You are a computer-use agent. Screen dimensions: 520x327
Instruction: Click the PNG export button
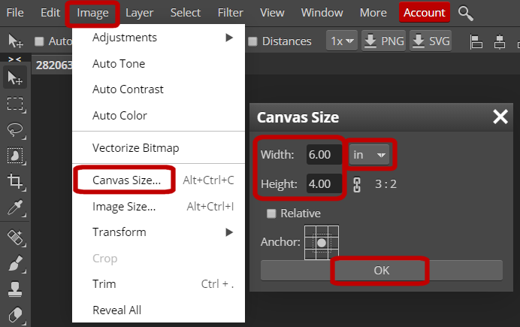[384, 41]
